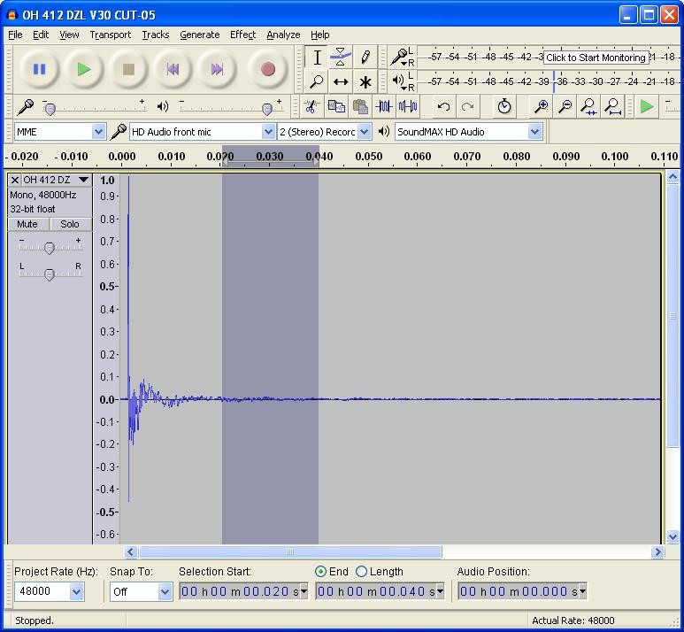Open SoundMAX HD Audio output dropdown
The height and width of the screenshot is (632, 684).
(534, 132)
